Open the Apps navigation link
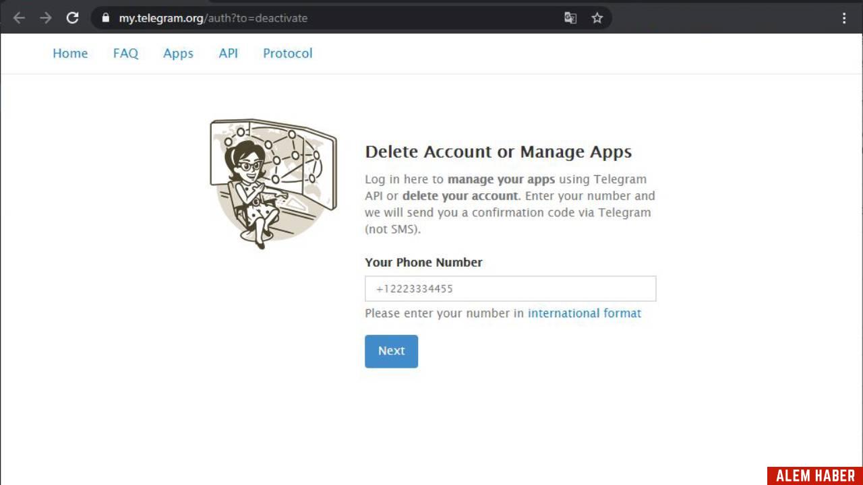The width and height of the screenshot is (863, 485). point(178,53)
